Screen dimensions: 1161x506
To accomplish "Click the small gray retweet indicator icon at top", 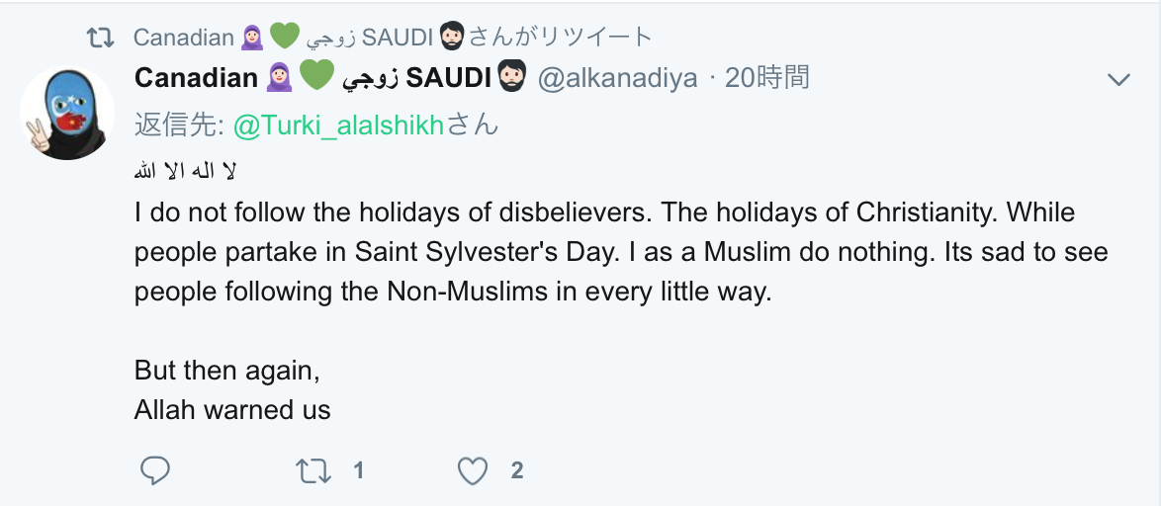I will pos(100,38).
